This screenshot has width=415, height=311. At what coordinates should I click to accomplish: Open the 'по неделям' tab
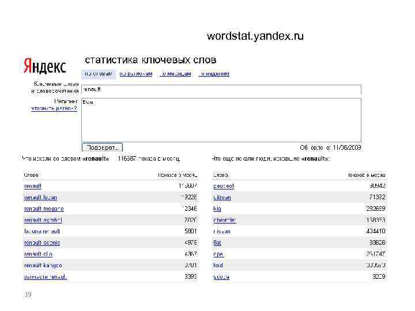coord(214,74)
